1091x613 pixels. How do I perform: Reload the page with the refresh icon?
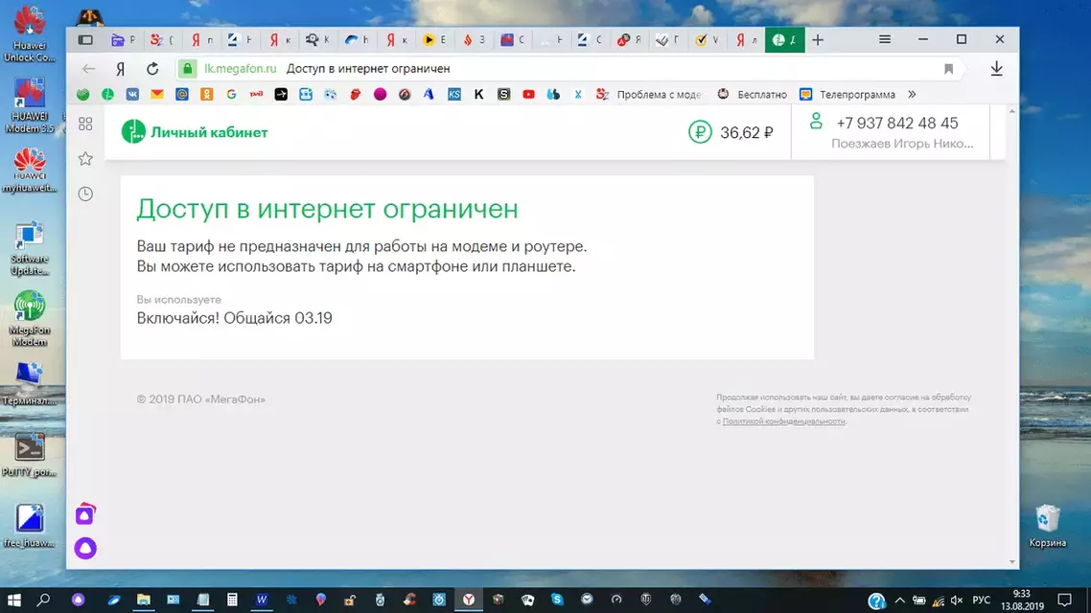click(151, 68)
